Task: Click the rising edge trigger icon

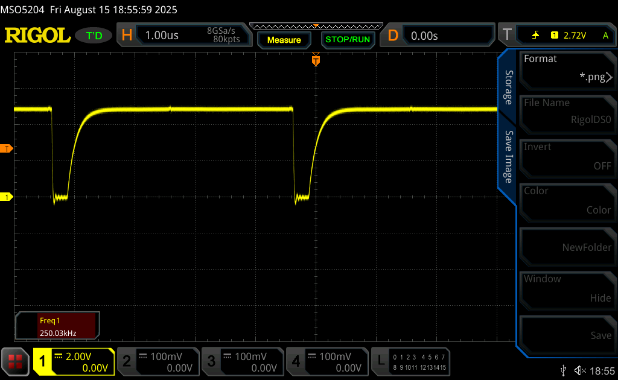Action: [535, 36]
